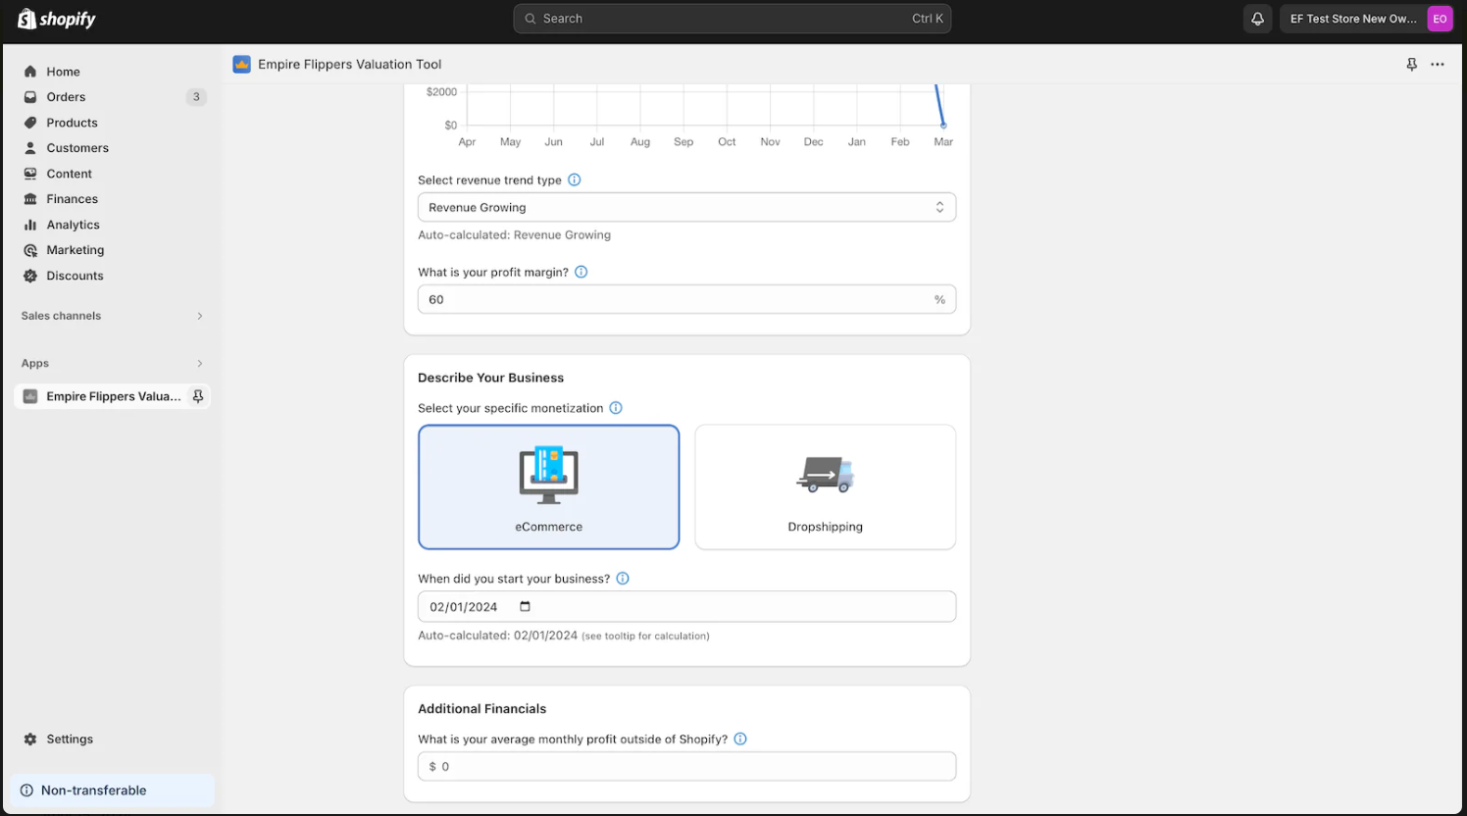The width and height of the screenshot is (1467, 816).
Task: Open Finances page
Action: coord(72,199)
